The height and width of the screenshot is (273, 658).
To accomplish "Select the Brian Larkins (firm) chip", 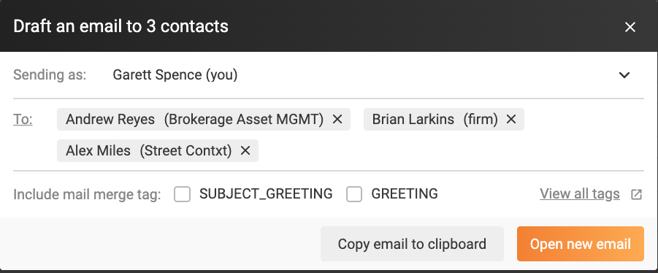I will coord(435,120).
